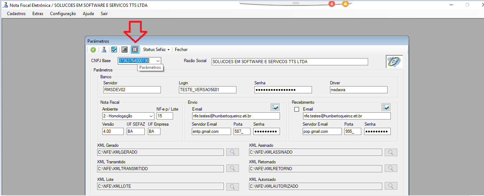Click the orange warning triangle icon
This screenshot has width=484, height=196.
[x=345, y=4]
